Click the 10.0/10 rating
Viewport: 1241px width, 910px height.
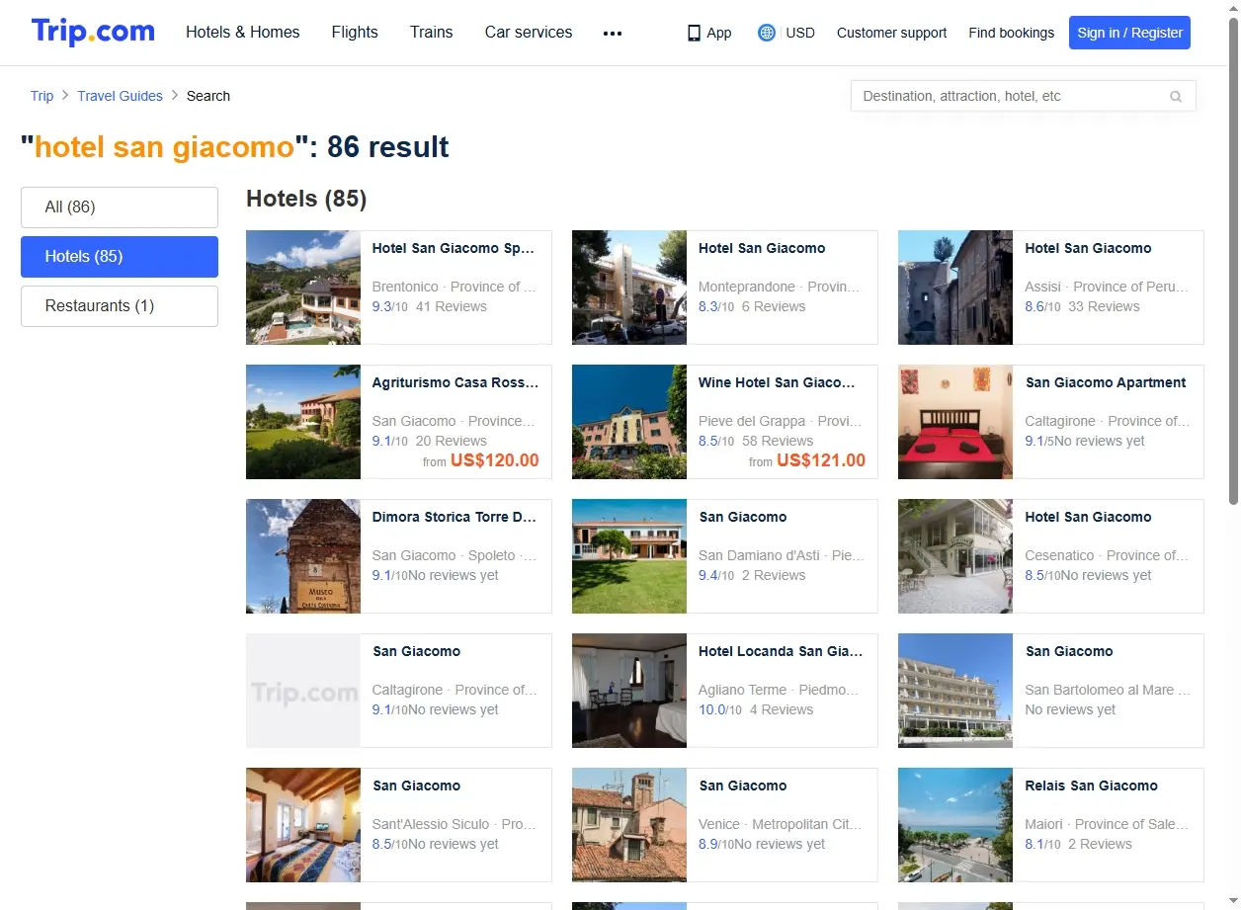(x=719, y=710)
